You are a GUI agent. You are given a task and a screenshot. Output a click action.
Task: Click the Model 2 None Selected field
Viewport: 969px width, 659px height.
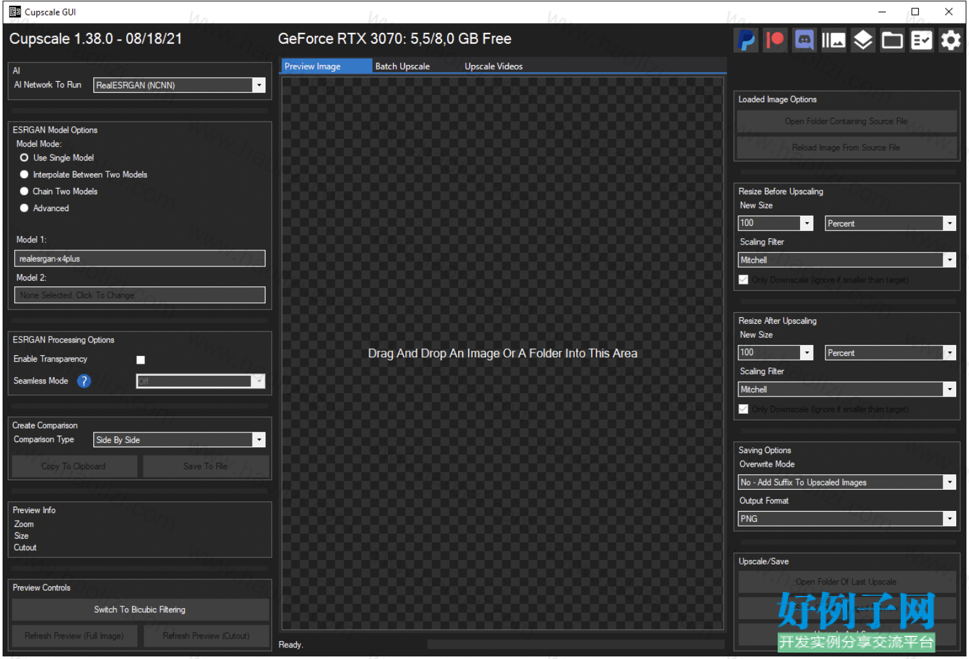click(x=140, y=295)
